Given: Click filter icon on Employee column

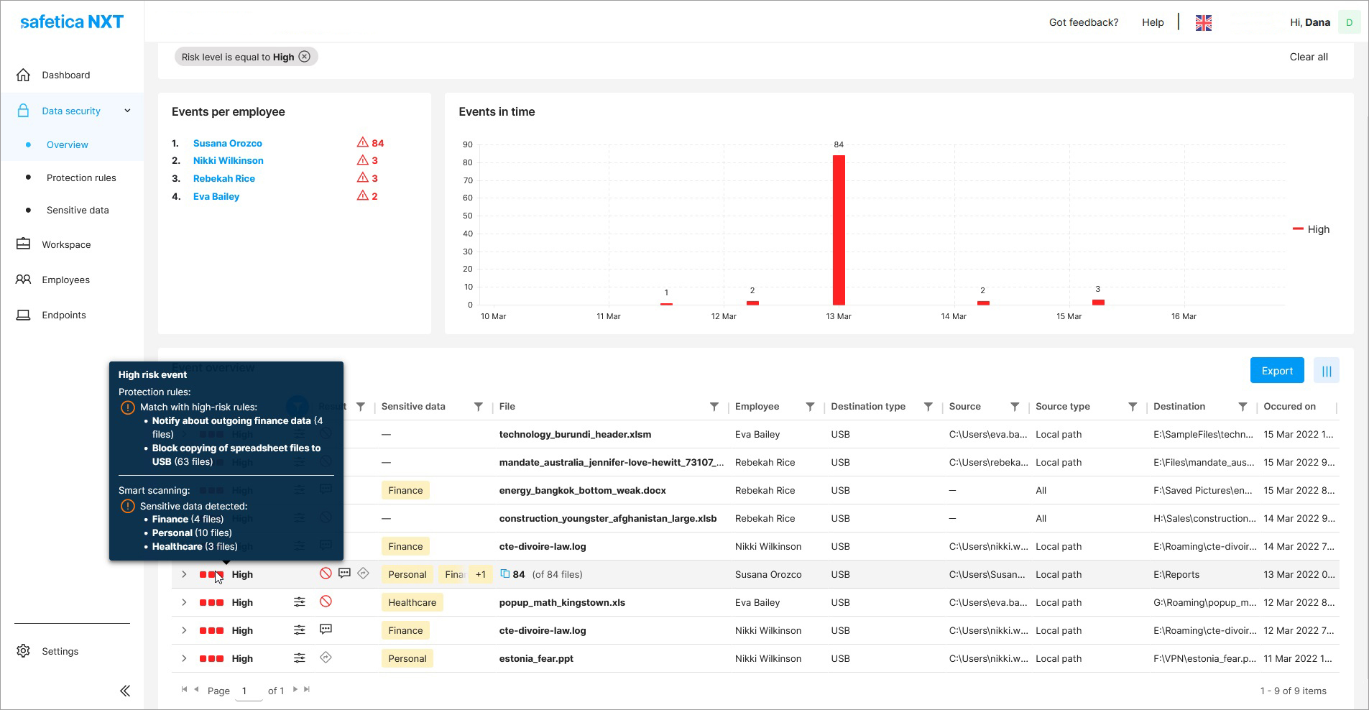Looking at the screenshot, I should [x=810, y=407].
